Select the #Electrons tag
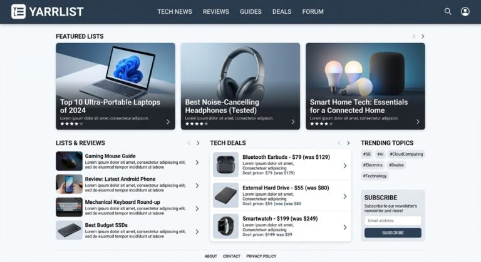This screenshot has height=262, width=481. tap(373, 165)
